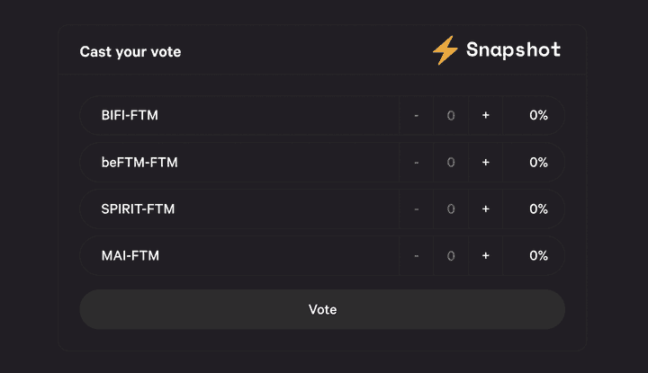This screenshot has width=648, height=373.
Task: Click the BIFI-FTM percentage value
Action: [x=538, y=115]
